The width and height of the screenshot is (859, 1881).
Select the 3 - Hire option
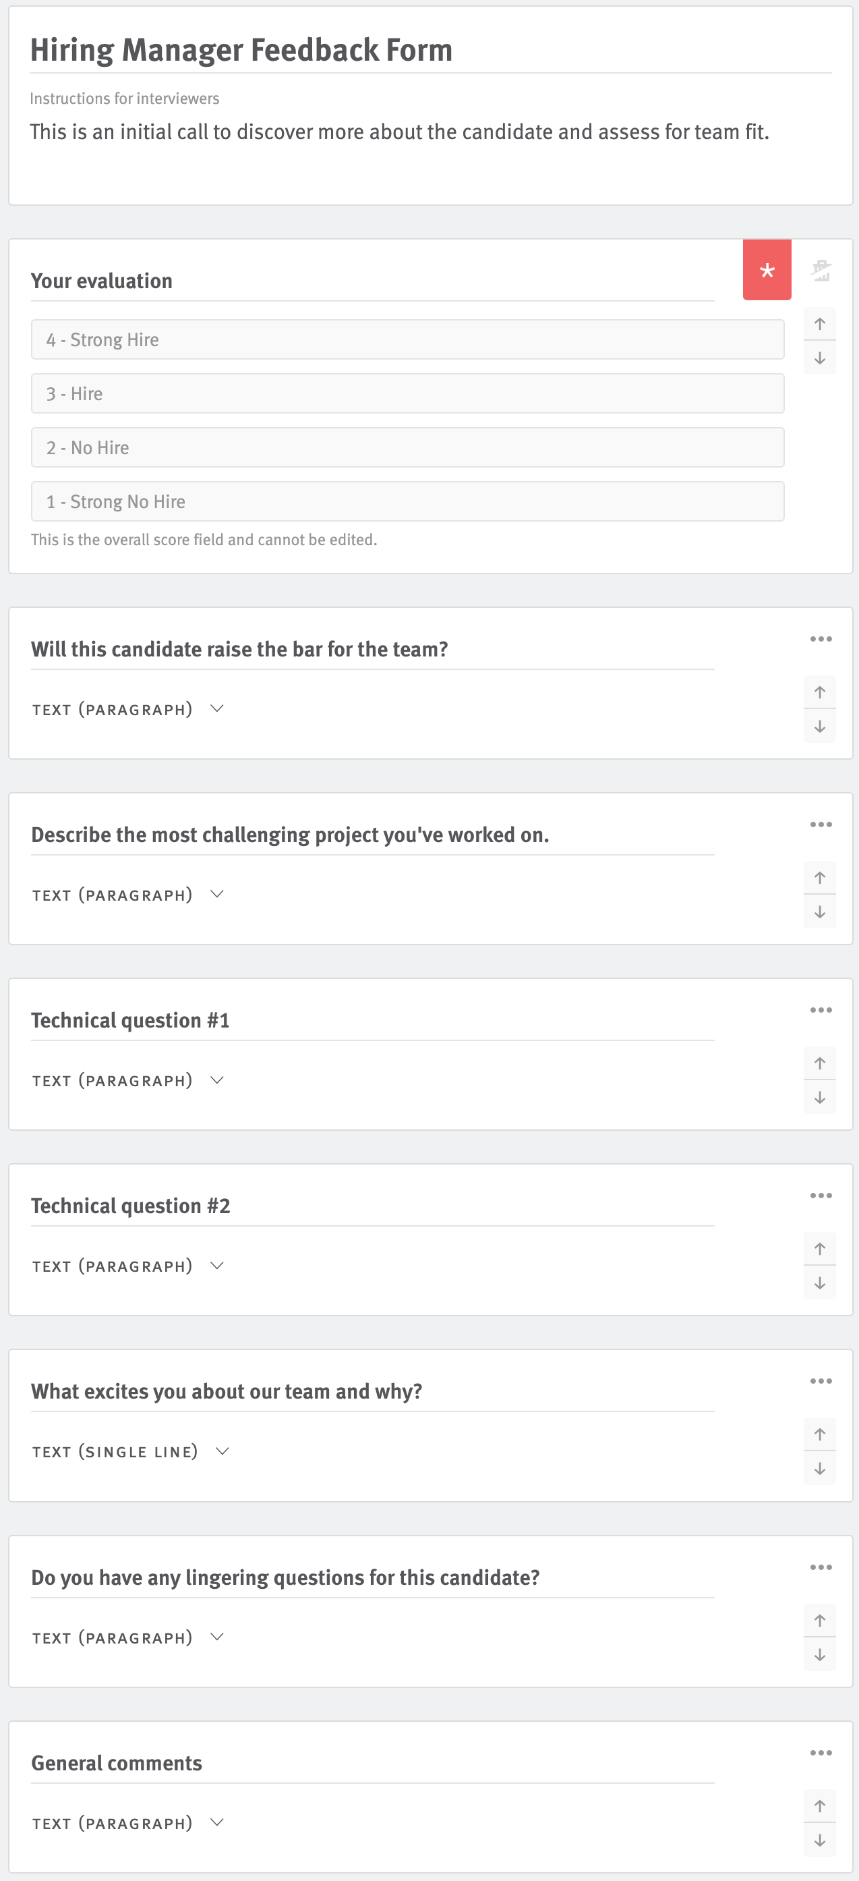(408, 393)
